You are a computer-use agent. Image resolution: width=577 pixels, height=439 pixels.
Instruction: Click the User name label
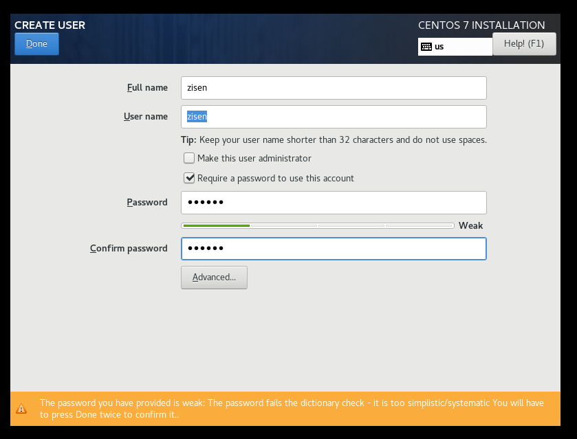pyautogui.click(x=146, y=116)
